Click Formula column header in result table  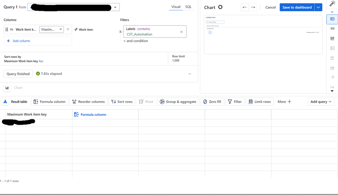(90, 115)
